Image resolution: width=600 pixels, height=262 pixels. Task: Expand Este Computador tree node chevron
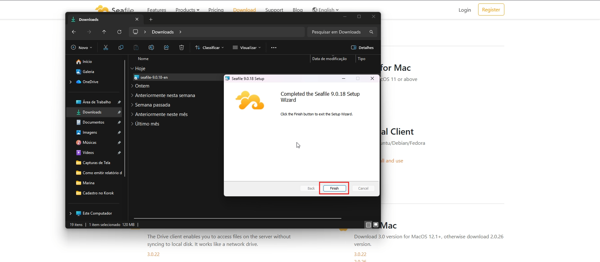71,213
